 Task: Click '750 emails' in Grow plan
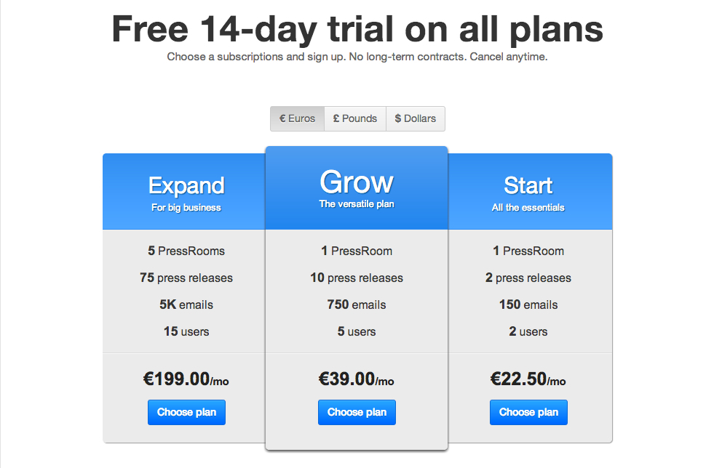pyautogui.click(x=357, y=304)
